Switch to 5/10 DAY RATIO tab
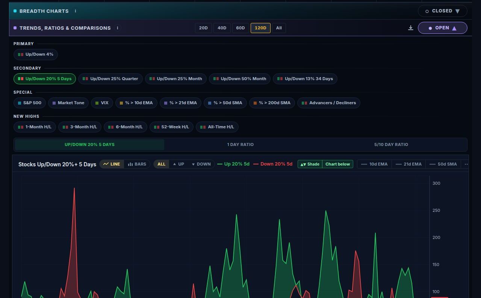 tap(391, 144)
